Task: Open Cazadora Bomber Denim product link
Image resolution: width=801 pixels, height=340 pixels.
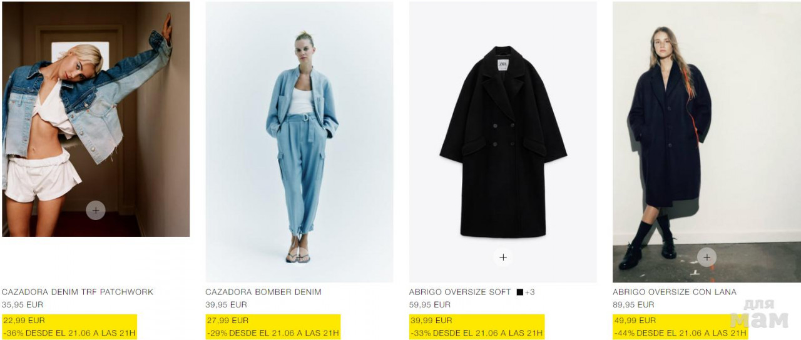Action: (x=263, y=292)
